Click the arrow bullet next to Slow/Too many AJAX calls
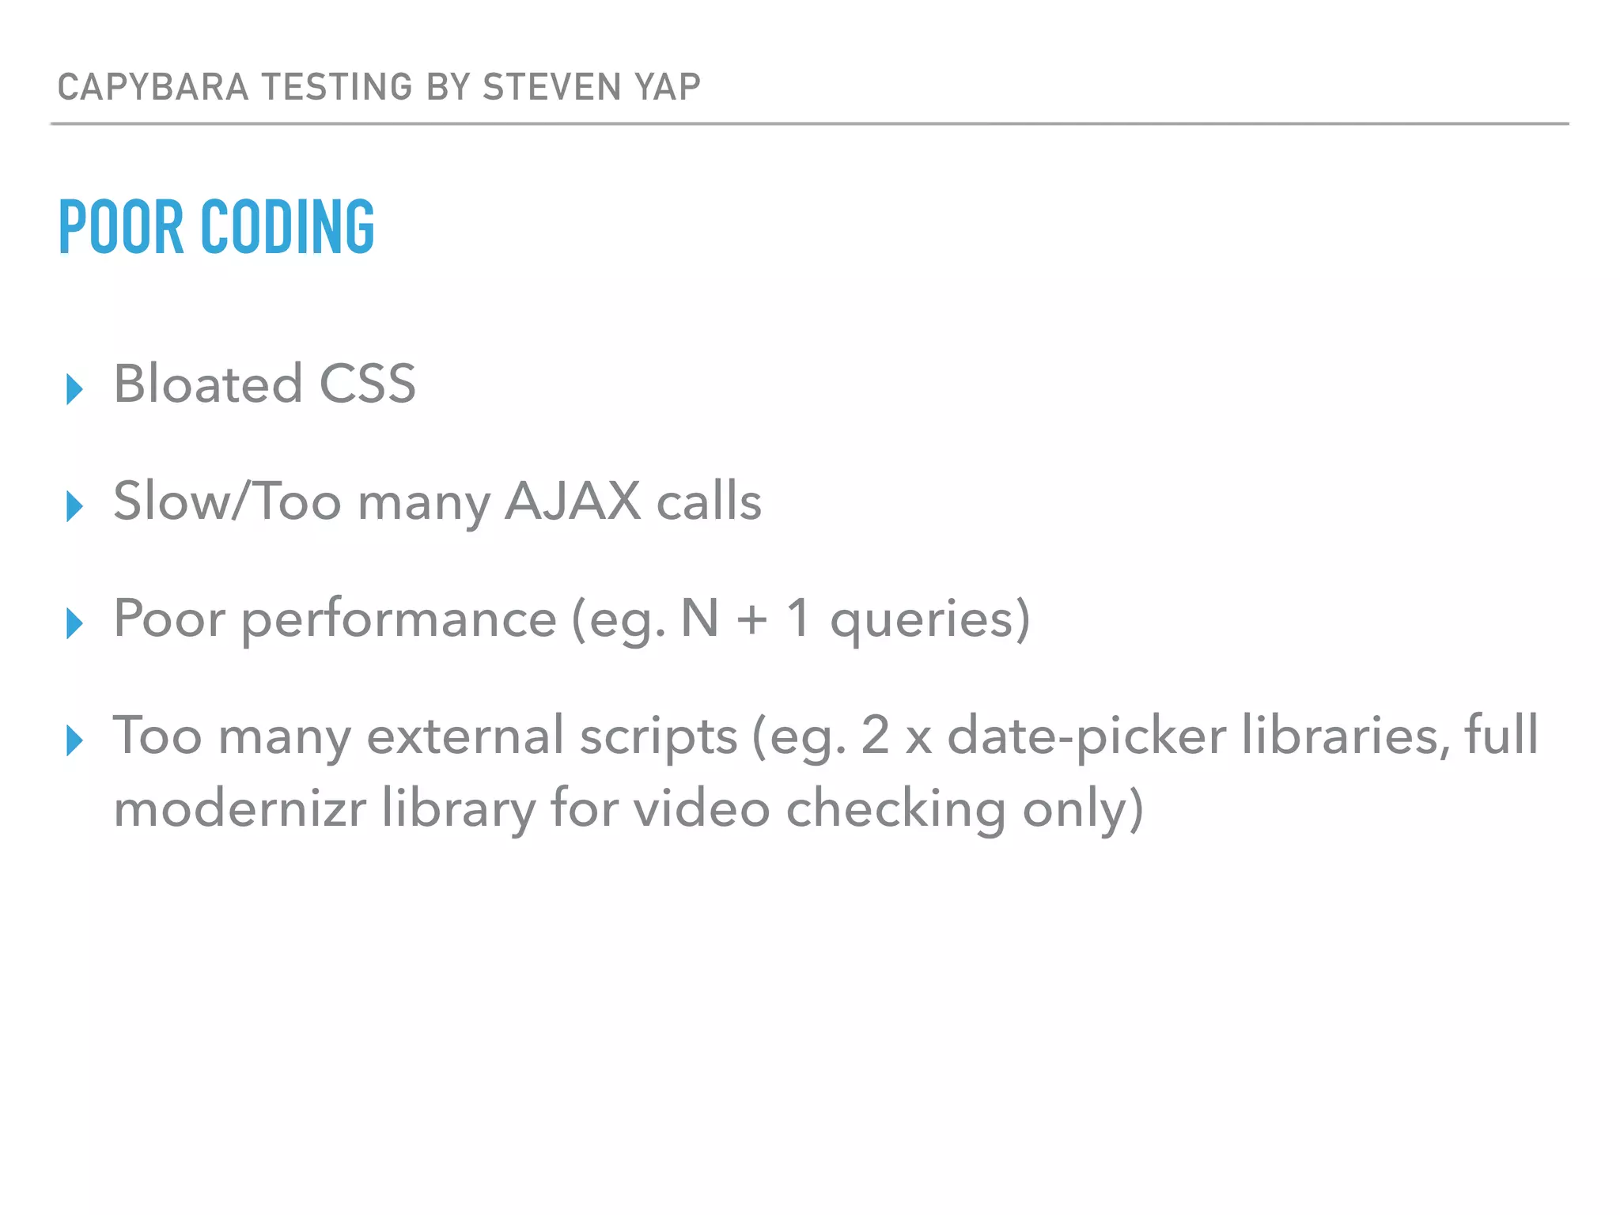Image resolution: width=1620 pixels, height=1215 pixels. [x=75, y=506]
